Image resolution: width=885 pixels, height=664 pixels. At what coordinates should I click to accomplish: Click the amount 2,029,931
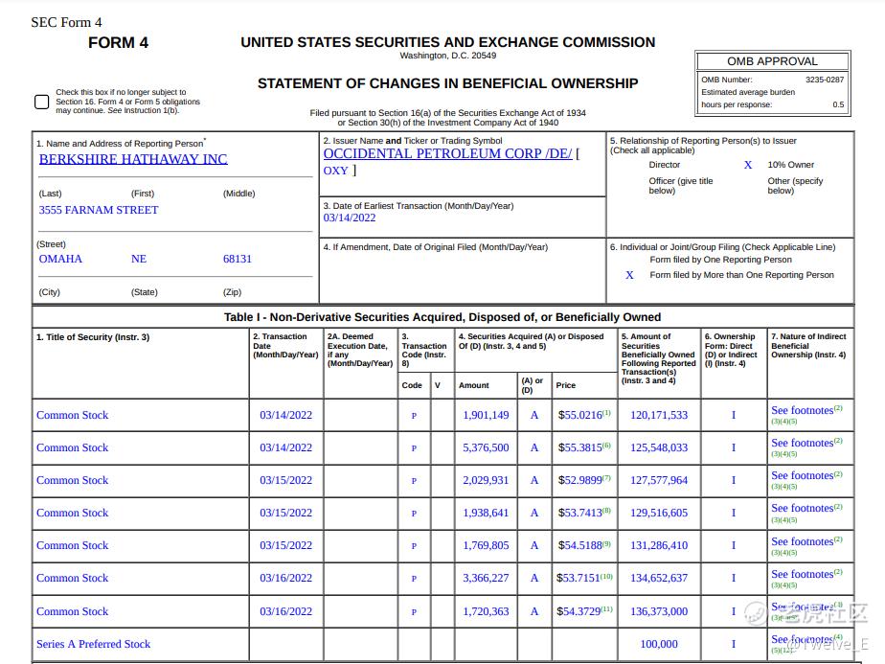(x=486, y=480)
